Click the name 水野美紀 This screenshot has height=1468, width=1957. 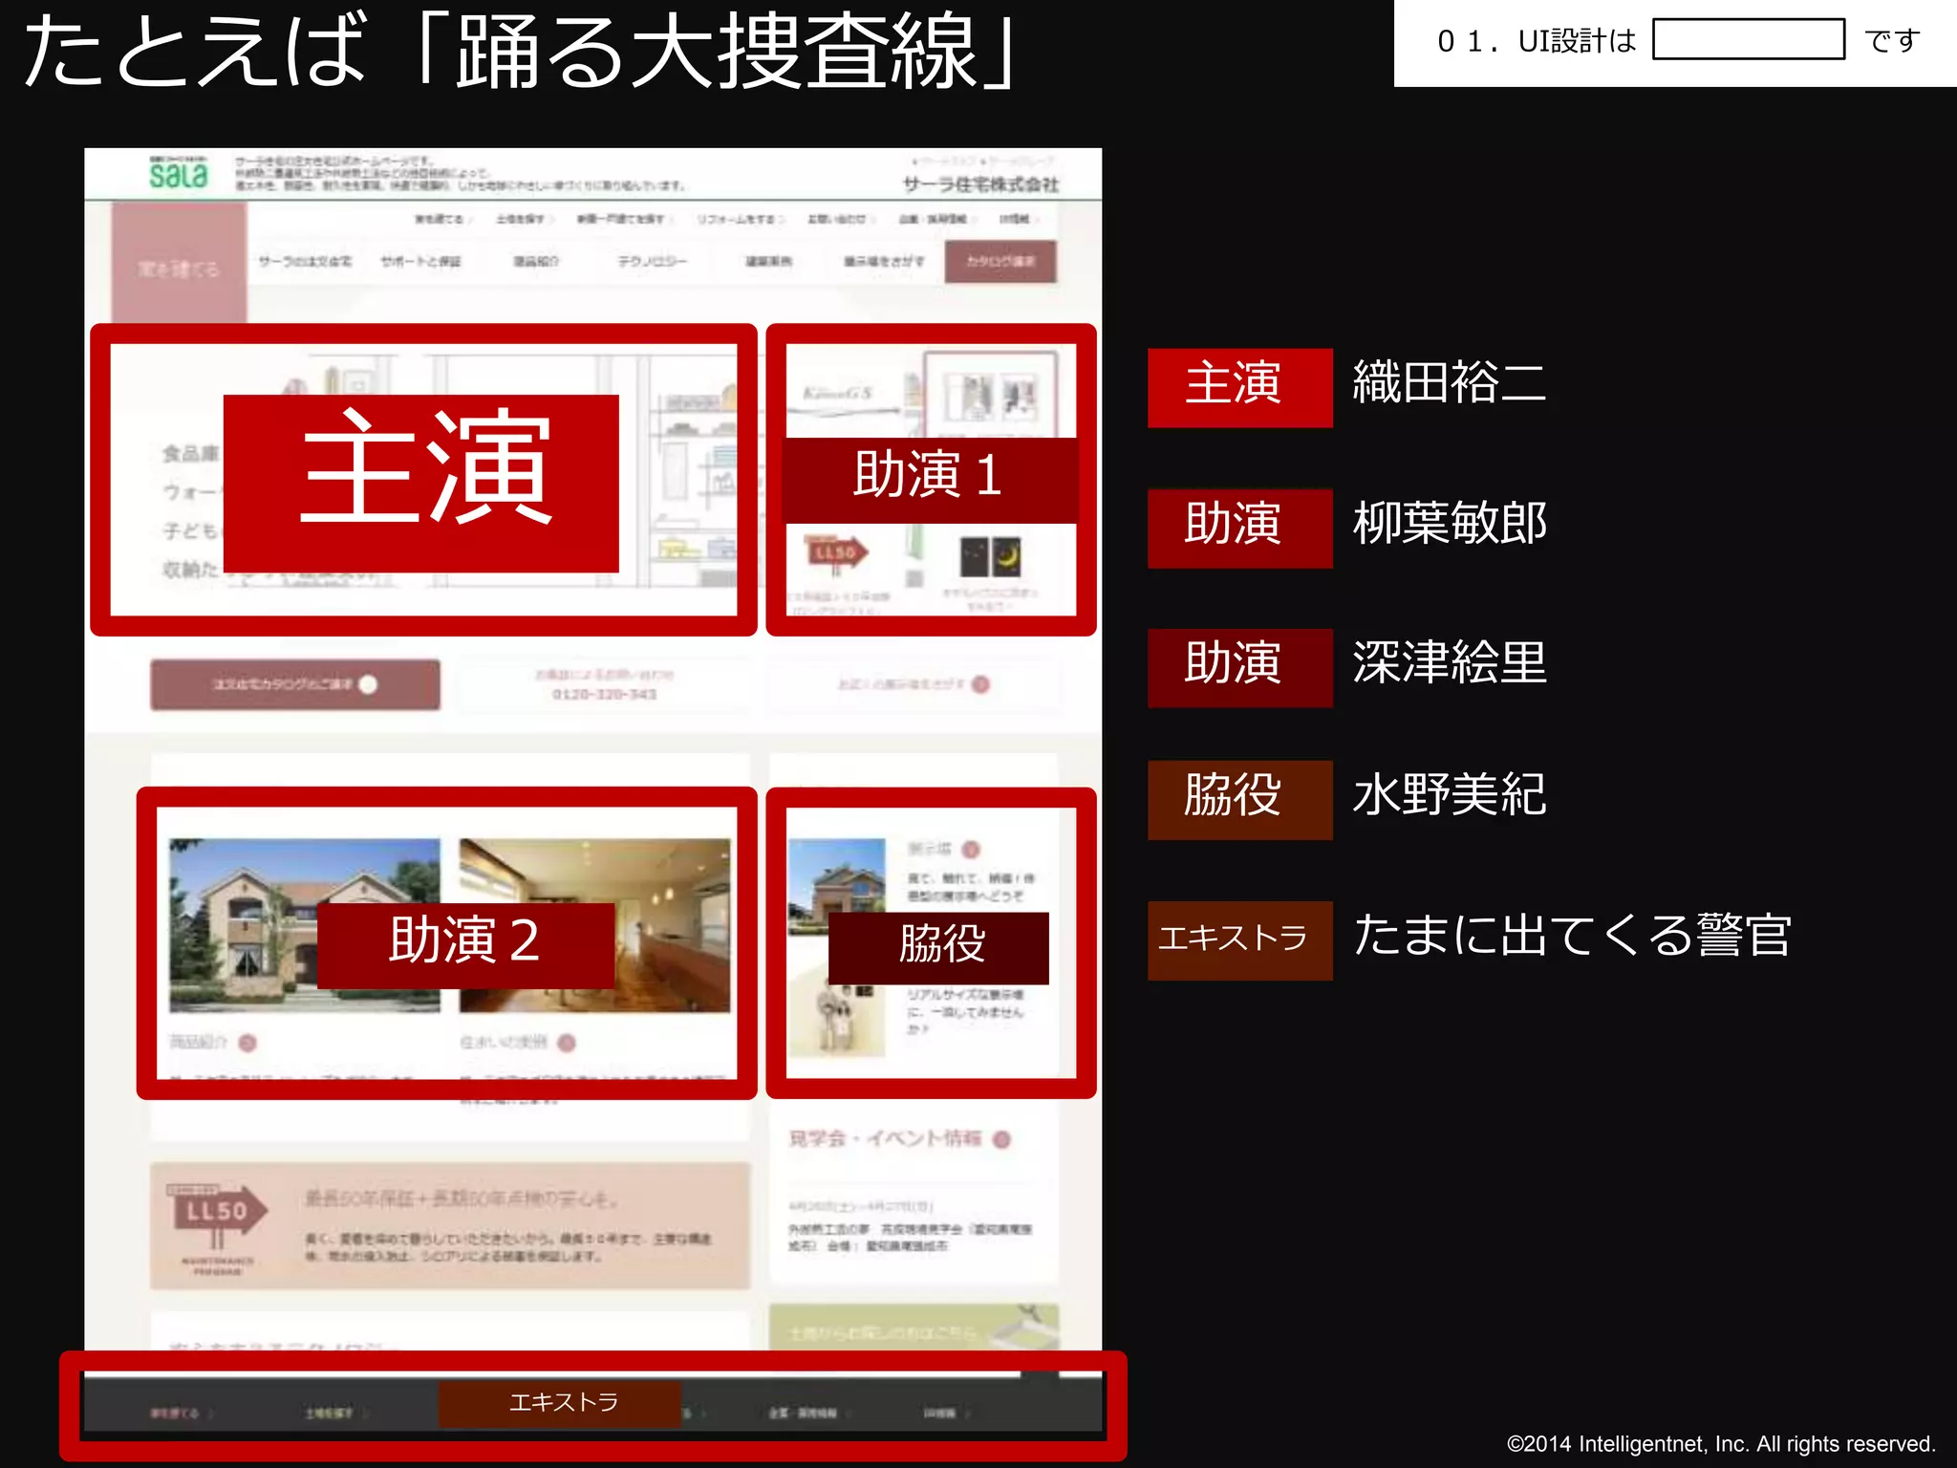pyautogui.click(x=1449, y=795)
